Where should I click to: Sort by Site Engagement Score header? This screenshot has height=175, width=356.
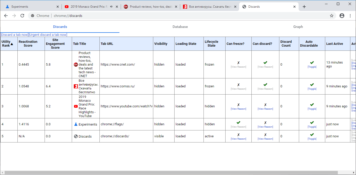pos(58,44)
